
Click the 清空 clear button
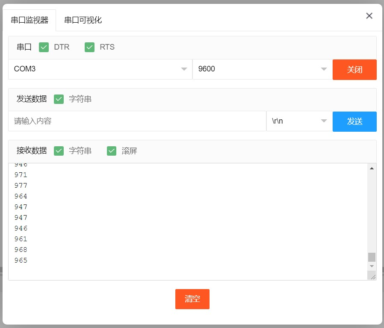pos(192,299)
